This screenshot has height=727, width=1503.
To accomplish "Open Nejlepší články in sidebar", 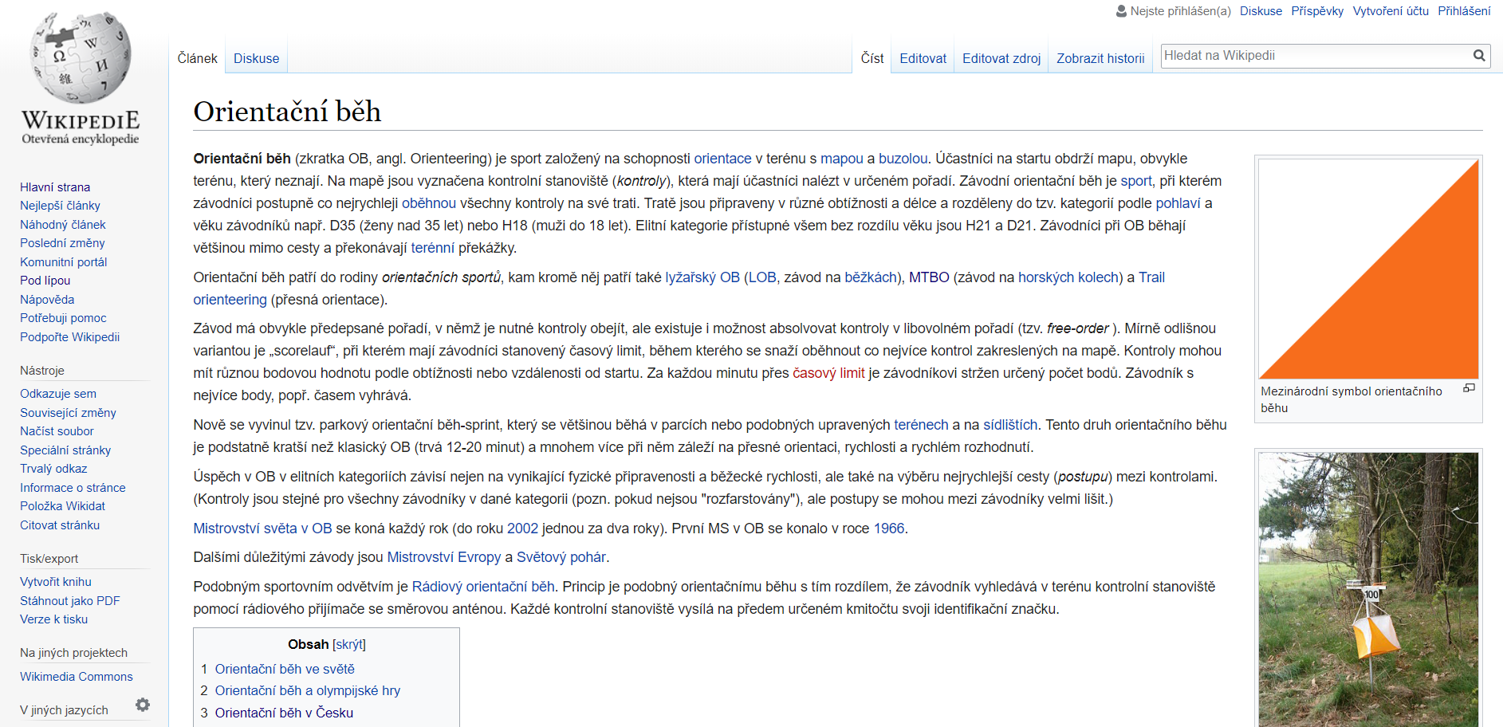I will [x=60, y=206].
